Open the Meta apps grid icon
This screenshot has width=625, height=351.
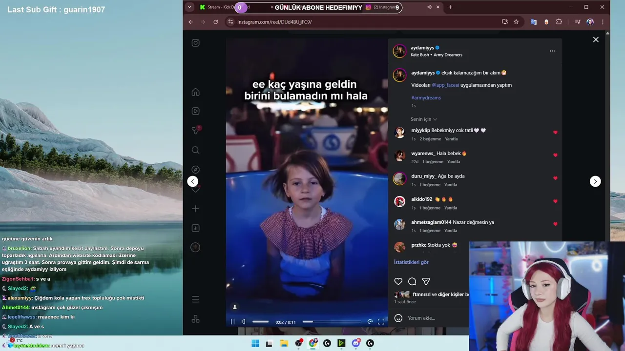(195, 319)
